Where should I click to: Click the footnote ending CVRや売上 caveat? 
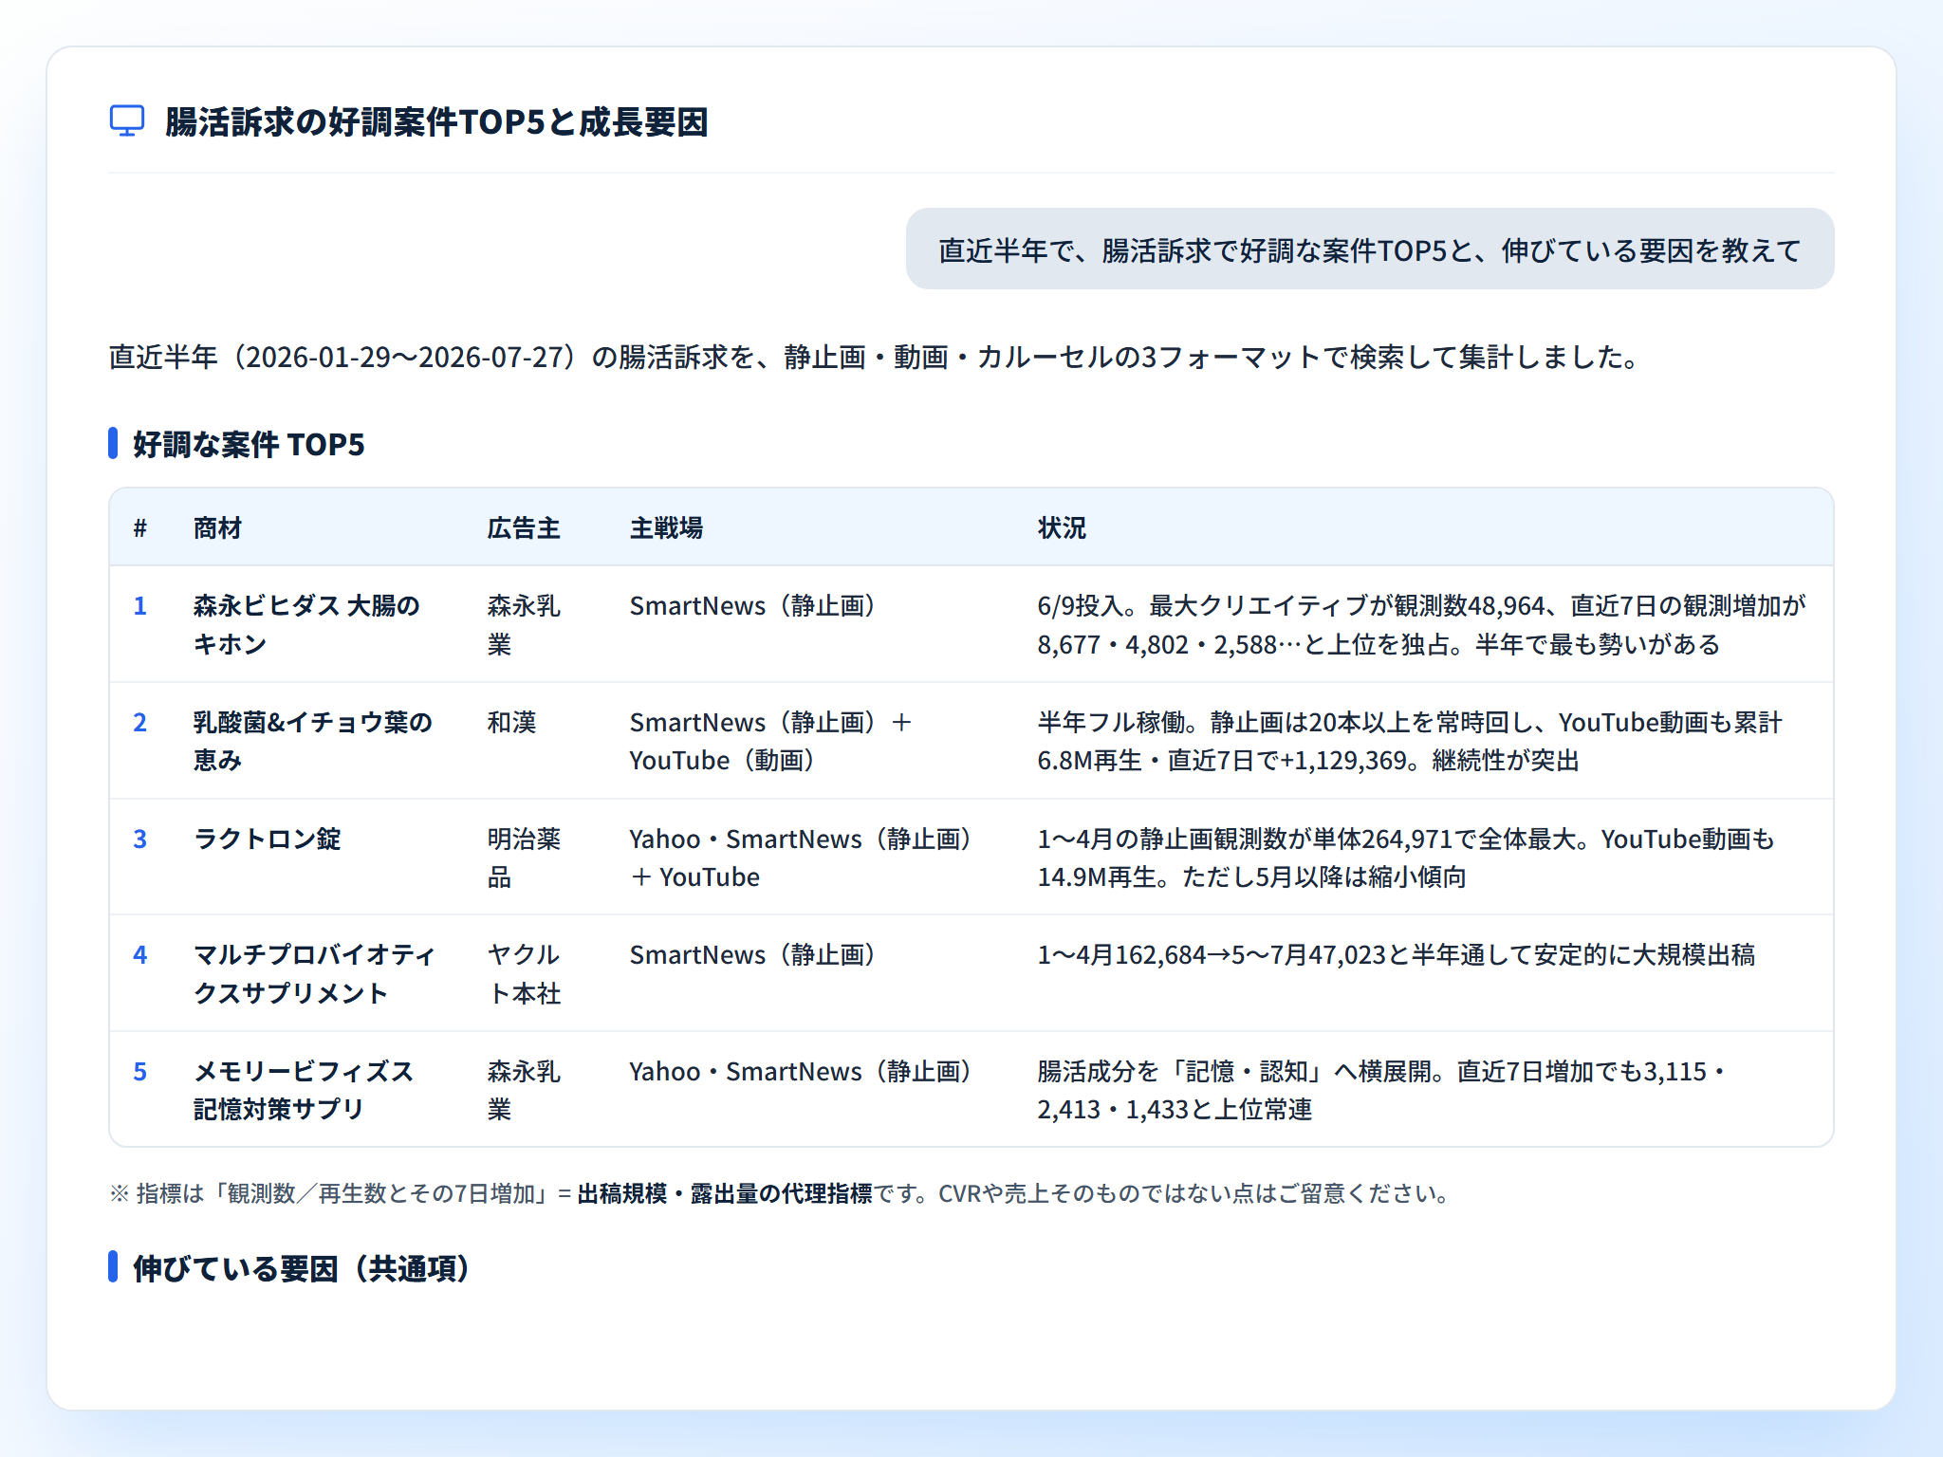(x=780, y=1193)
